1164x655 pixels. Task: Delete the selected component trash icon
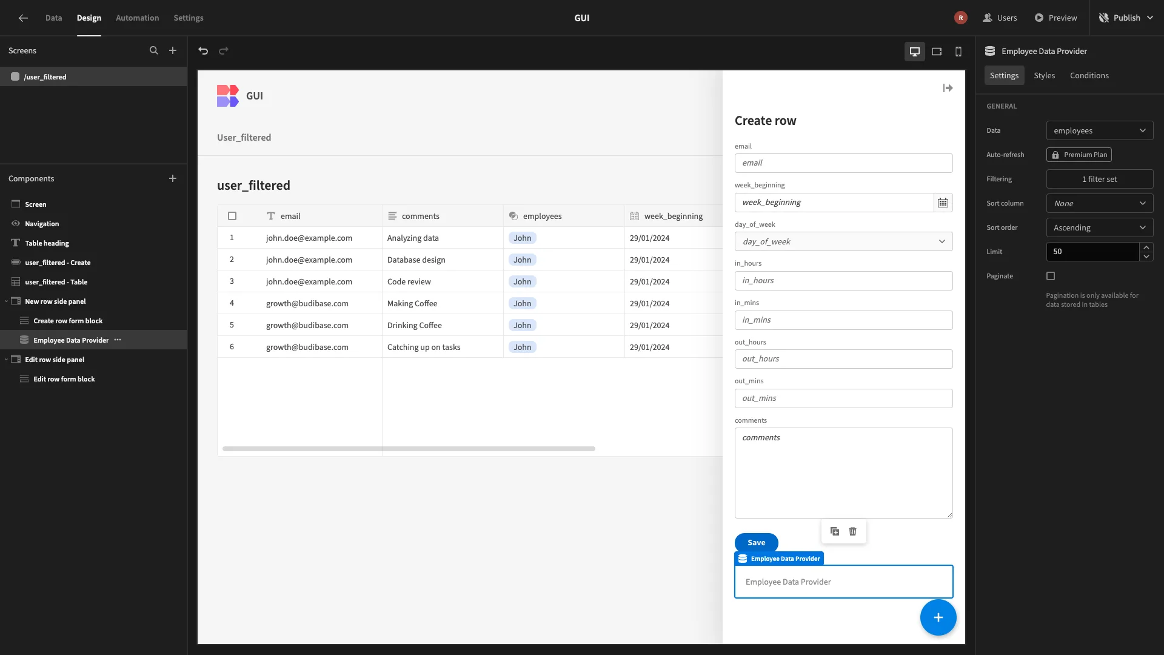[853, 531]
